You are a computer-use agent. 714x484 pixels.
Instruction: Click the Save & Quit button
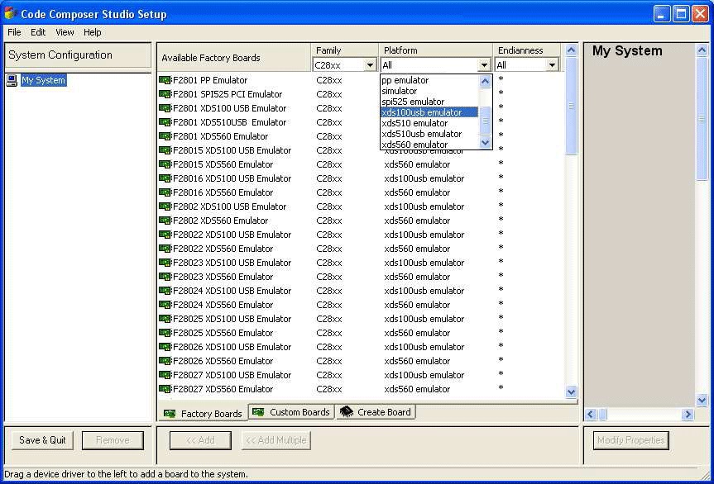(42, 440)
